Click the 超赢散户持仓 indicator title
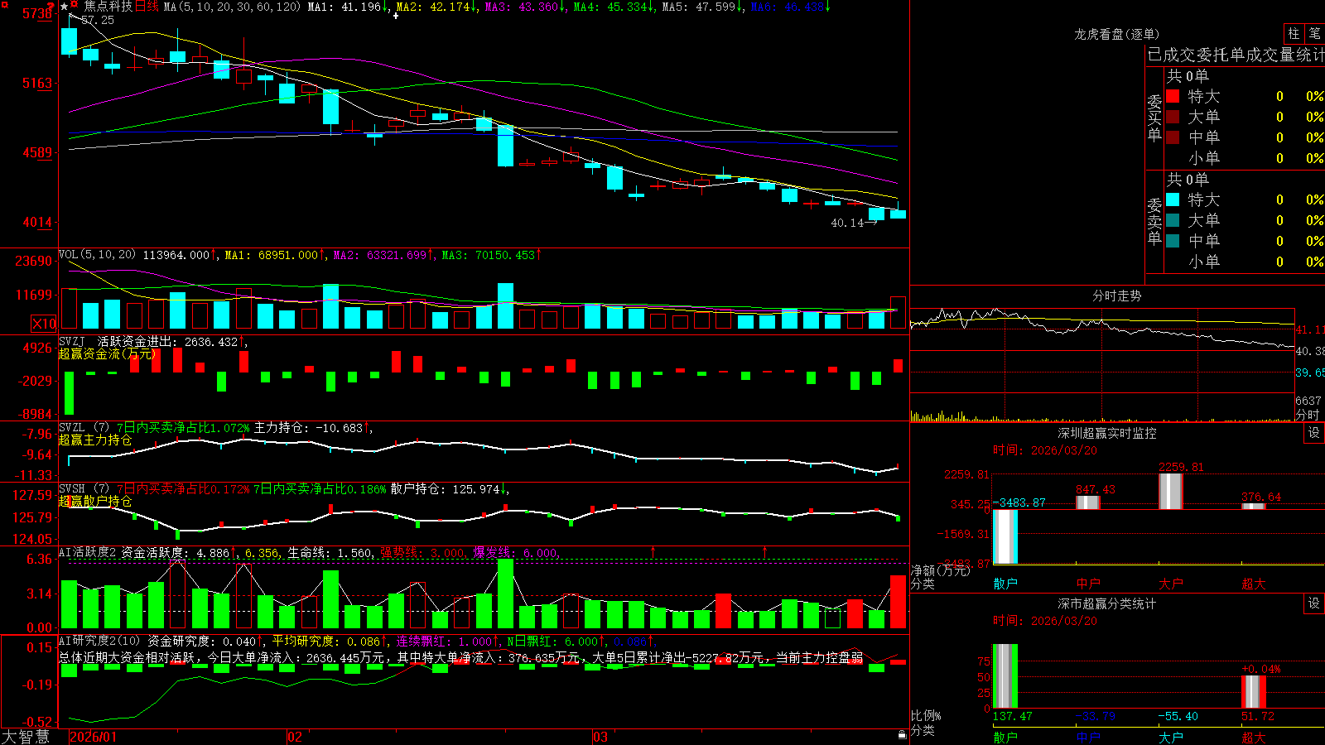This screenshot has height=745, width=1325. (95, 501)
